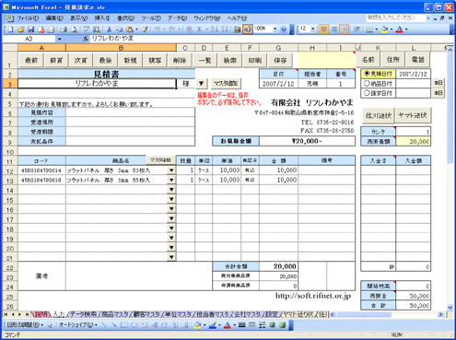
Task: Click the Line Color in Drawing toolbar
Action: [213, 324]
